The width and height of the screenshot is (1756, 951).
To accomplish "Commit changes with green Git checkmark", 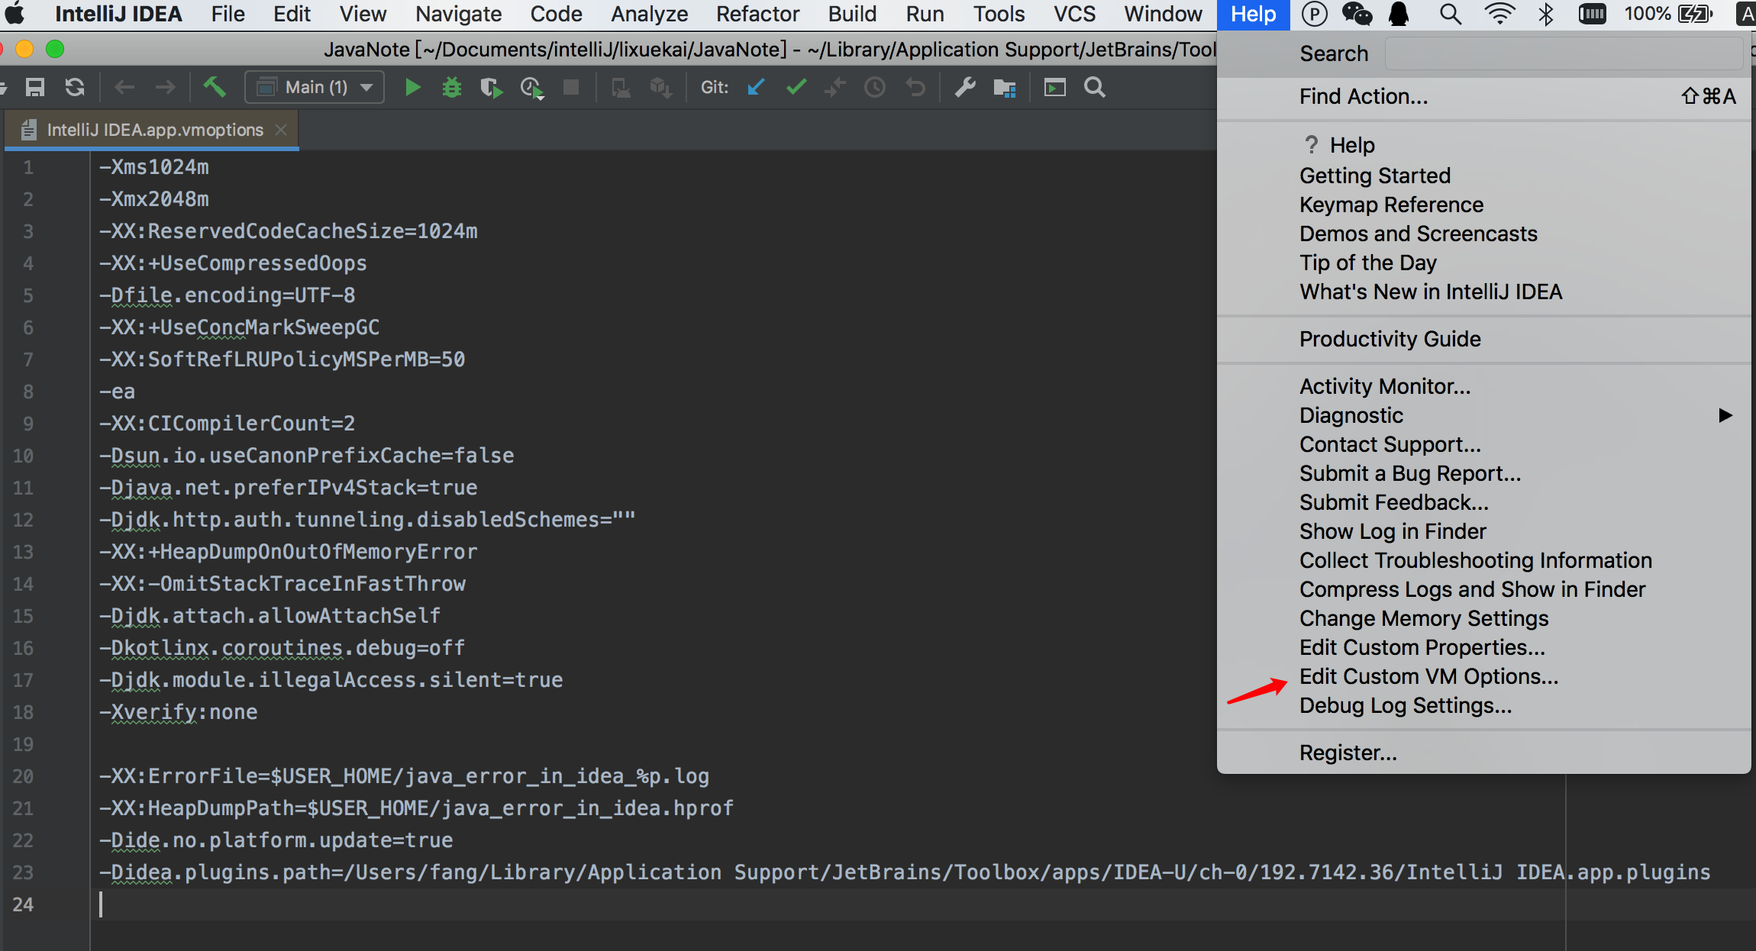I will [796, 88].
